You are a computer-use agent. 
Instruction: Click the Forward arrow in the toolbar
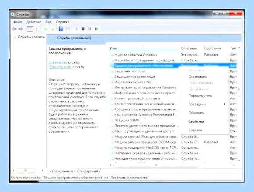21,29
